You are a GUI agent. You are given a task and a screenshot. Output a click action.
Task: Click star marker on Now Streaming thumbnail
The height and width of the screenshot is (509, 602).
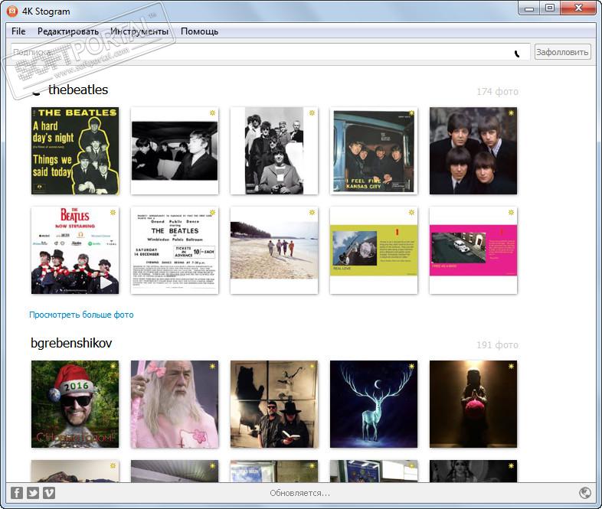[113, 212]
